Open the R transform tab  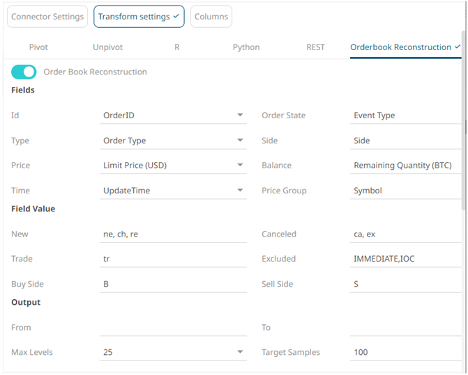(177, 47)
